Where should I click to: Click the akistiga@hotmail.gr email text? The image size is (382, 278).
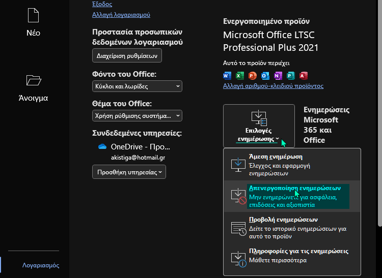click(x=138, y=158)
